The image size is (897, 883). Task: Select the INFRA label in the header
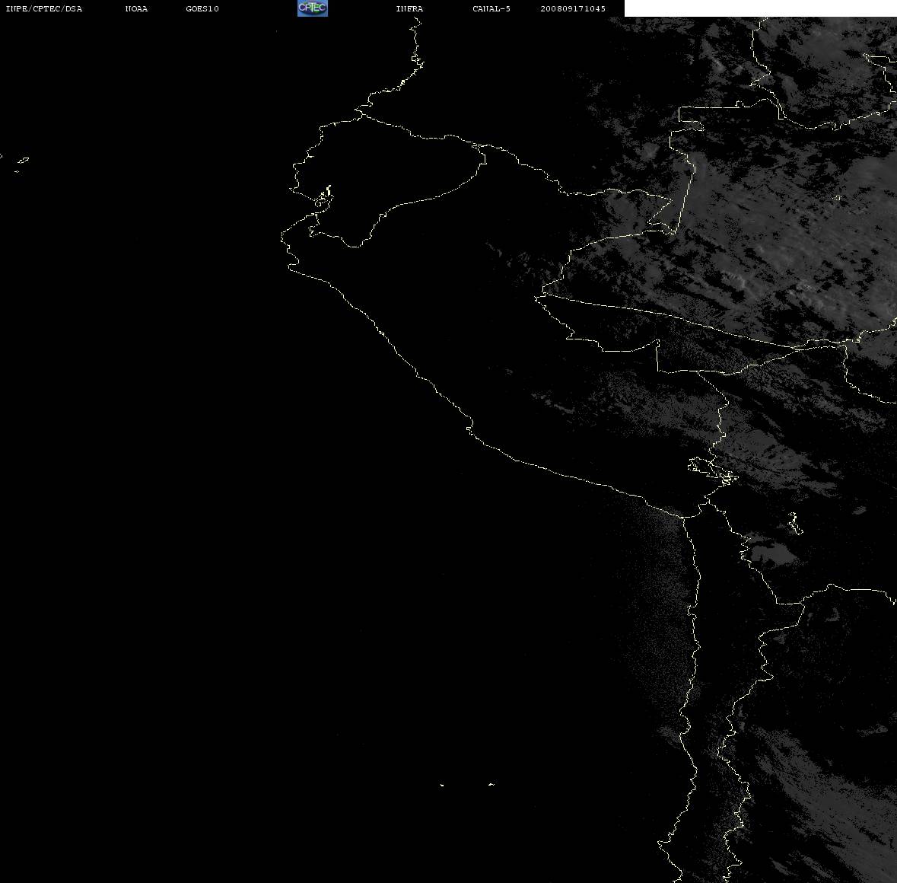[409, 8]
